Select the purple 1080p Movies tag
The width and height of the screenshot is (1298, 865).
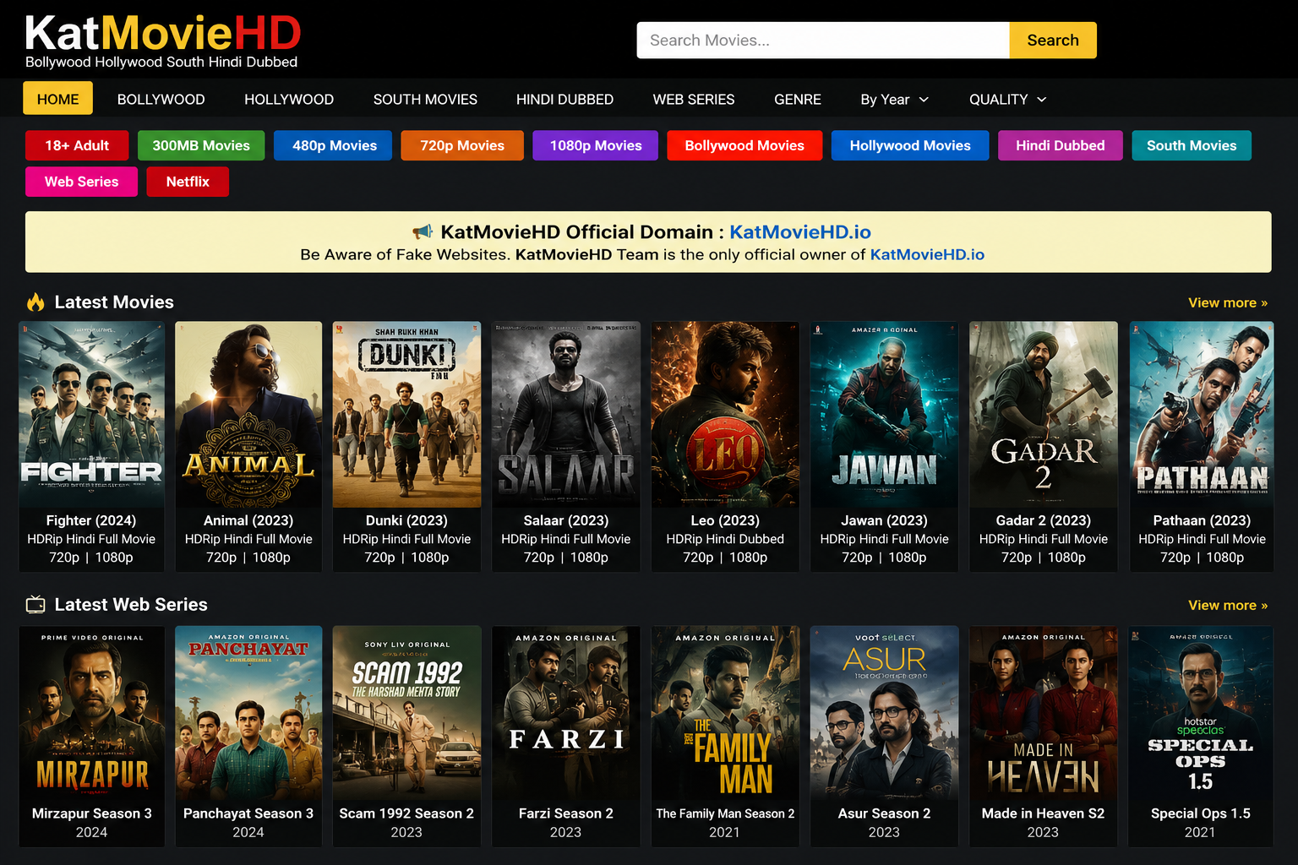[596, 145]
